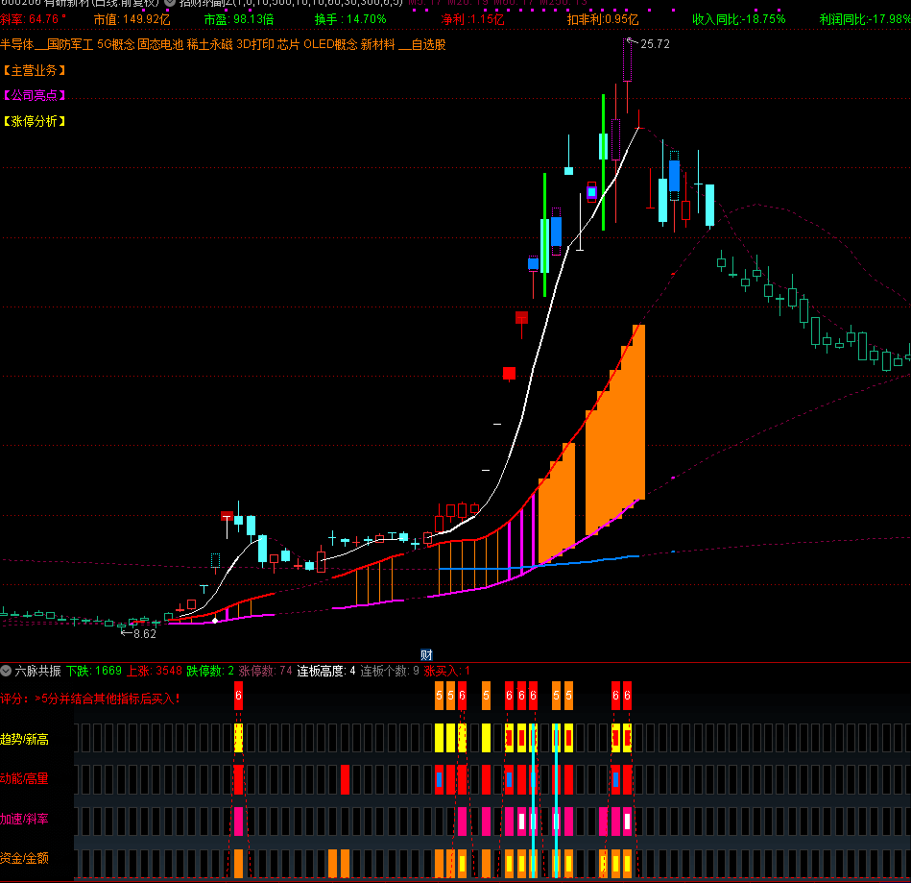Click the 固态电池 concept tag
The height and width of the screenshot is (883, 911).
[x=160, y=44]
